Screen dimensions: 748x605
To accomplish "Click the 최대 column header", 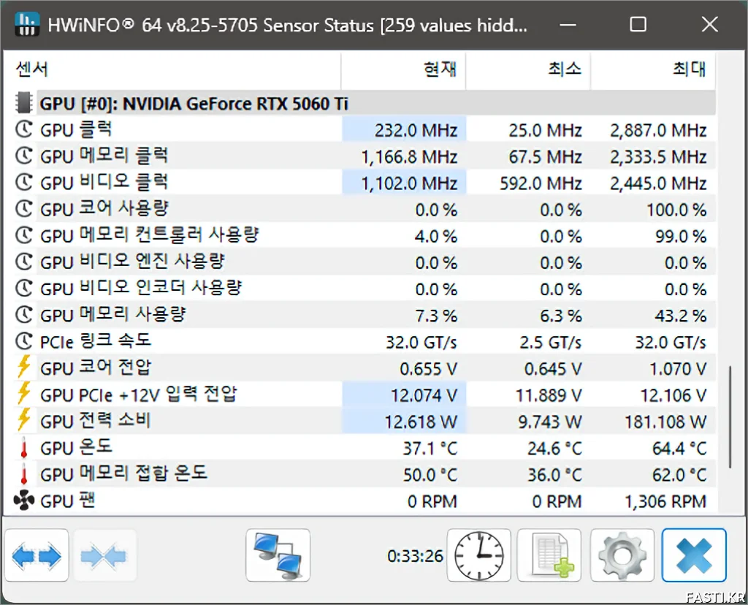I will point(653,69).
